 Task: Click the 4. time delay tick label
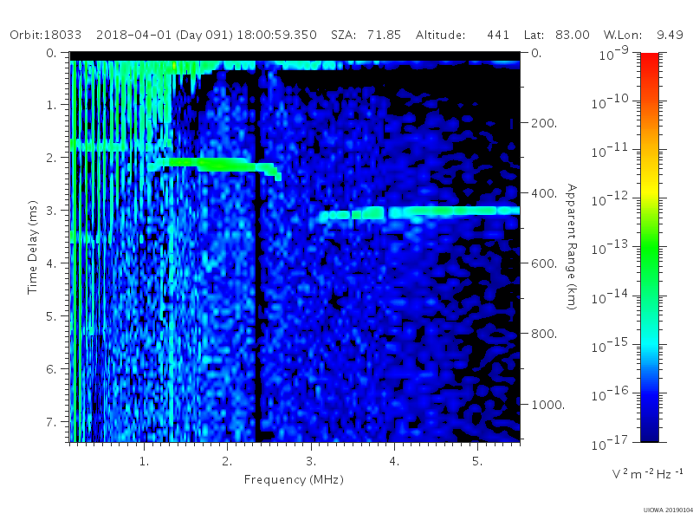(52, 263)
